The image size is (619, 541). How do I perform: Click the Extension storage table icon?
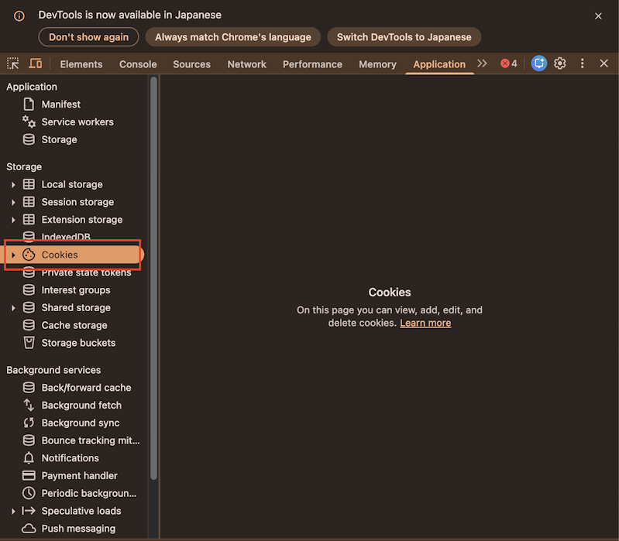tap(29, 219)
